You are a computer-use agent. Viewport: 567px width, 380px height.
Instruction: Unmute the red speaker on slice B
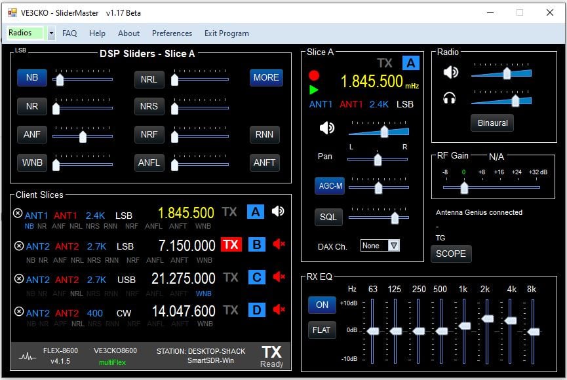279,244
